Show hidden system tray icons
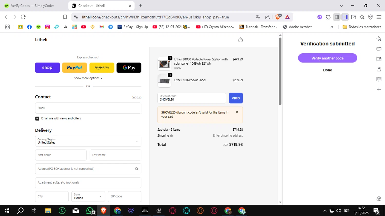The width and height of the screenshot is (385, 216). click(325, 211)
